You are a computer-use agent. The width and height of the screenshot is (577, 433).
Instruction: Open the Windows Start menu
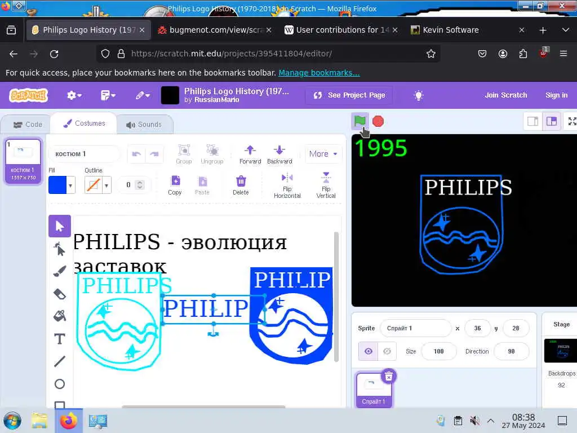coord(12,421)
